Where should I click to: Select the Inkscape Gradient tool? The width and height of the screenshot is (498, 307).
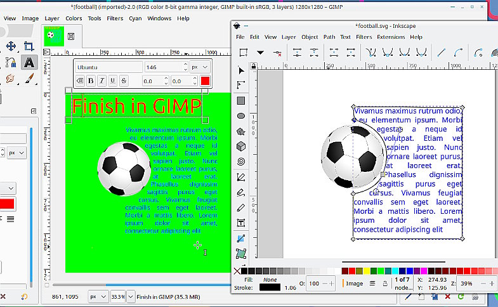tap(241, 238)
